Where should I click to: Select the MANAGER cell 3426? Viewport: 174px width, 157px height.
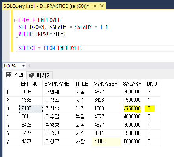(x=106, y=100)
